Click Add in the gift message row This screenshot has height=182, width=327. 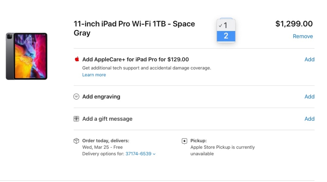pyautogui.click(x=309, y=119)
